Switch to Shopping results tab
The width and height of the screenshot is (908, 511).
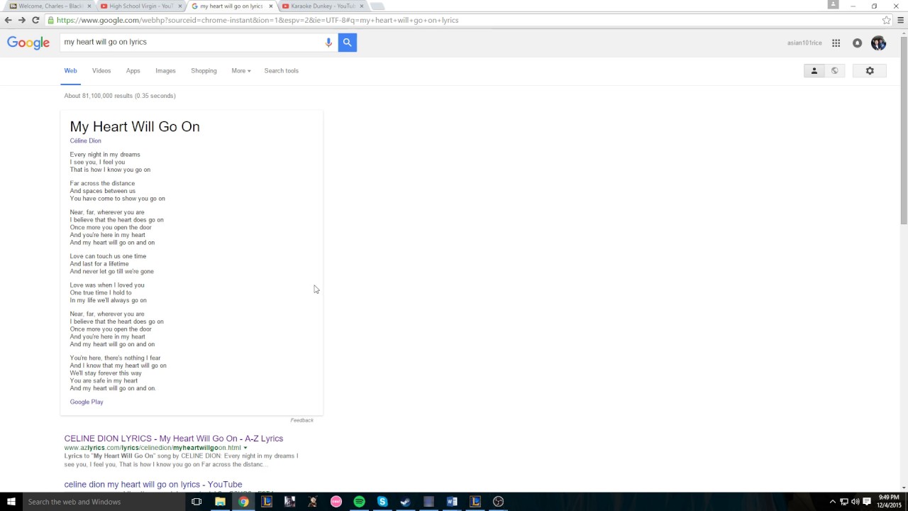tap(204, 71)
